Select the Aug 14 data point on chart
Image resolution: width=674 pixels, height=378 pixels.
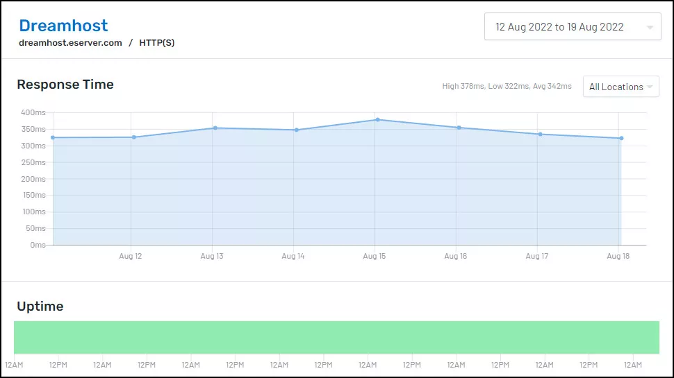[297, 130]
